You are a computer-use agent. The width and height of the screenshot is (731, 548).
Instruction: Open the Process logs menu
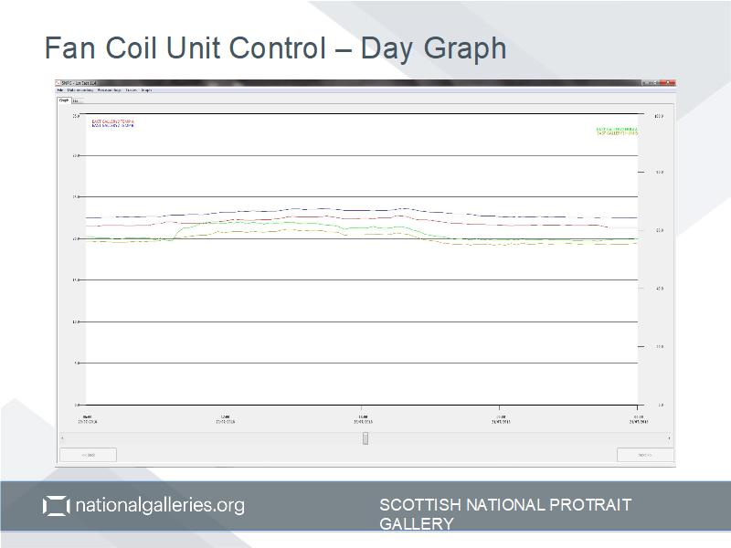tap(109, 90)
